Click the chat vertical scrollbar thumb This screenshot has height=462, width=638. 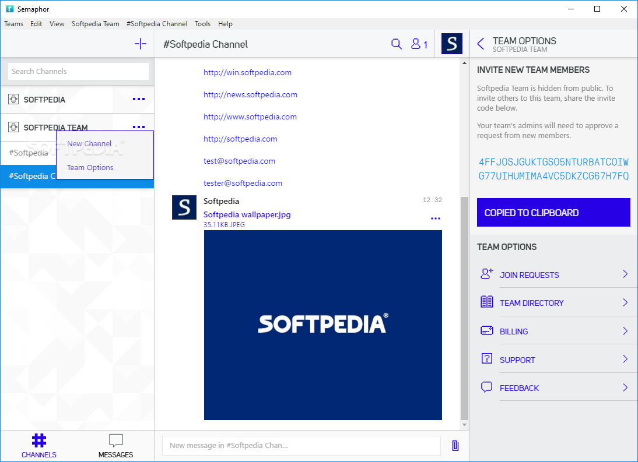pos(464,309)
